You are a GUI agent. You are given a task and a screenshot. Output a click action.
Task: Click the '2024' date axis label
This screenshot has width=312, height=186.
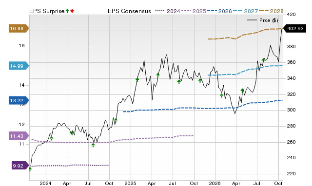pyautogui.click(x=45, y=183)
